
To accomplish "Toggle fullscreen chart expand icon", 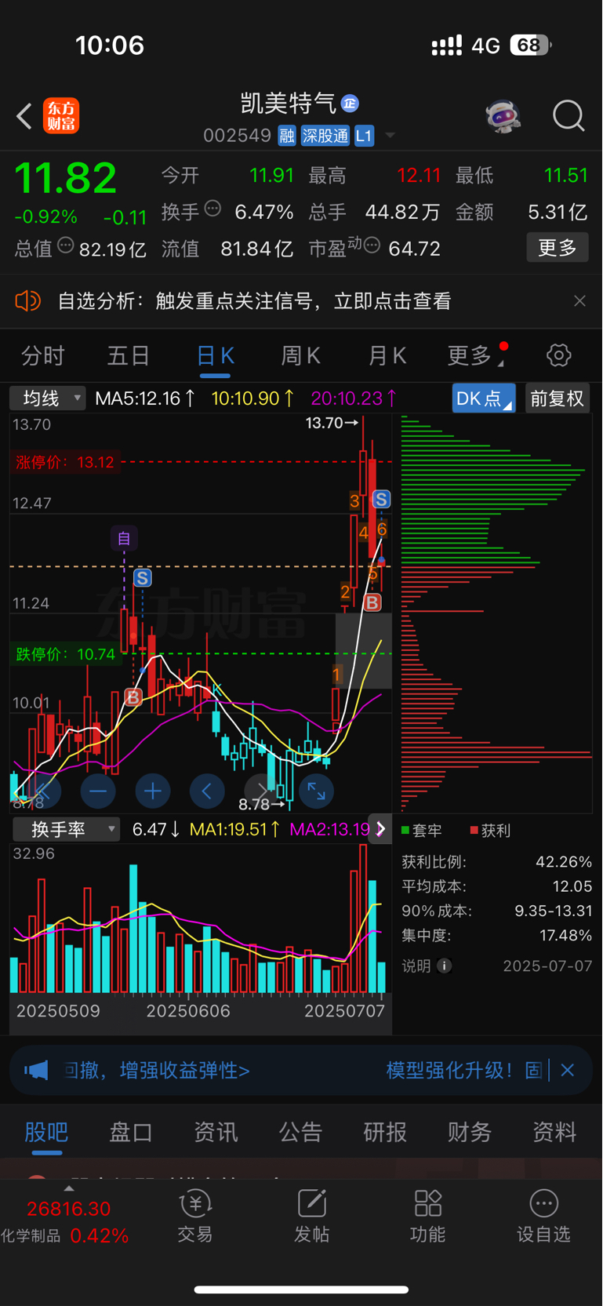I will [316, 791].
